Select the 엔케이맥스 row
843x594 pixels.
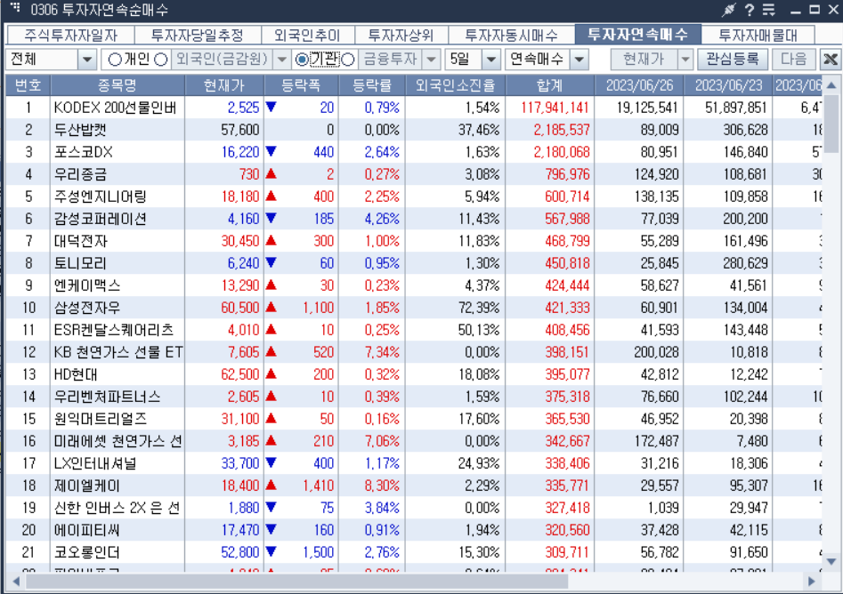point(414,285)
